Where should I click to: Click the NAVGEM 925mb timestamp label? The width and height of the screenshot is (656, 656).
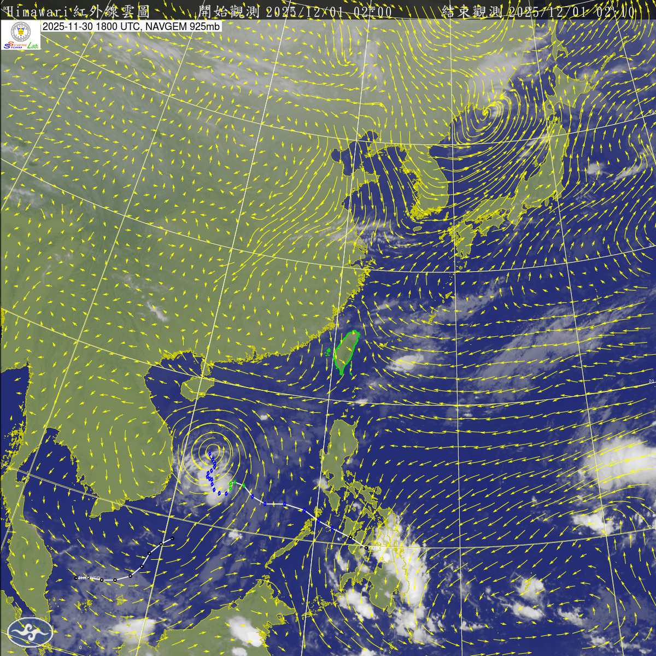(131, 26)
